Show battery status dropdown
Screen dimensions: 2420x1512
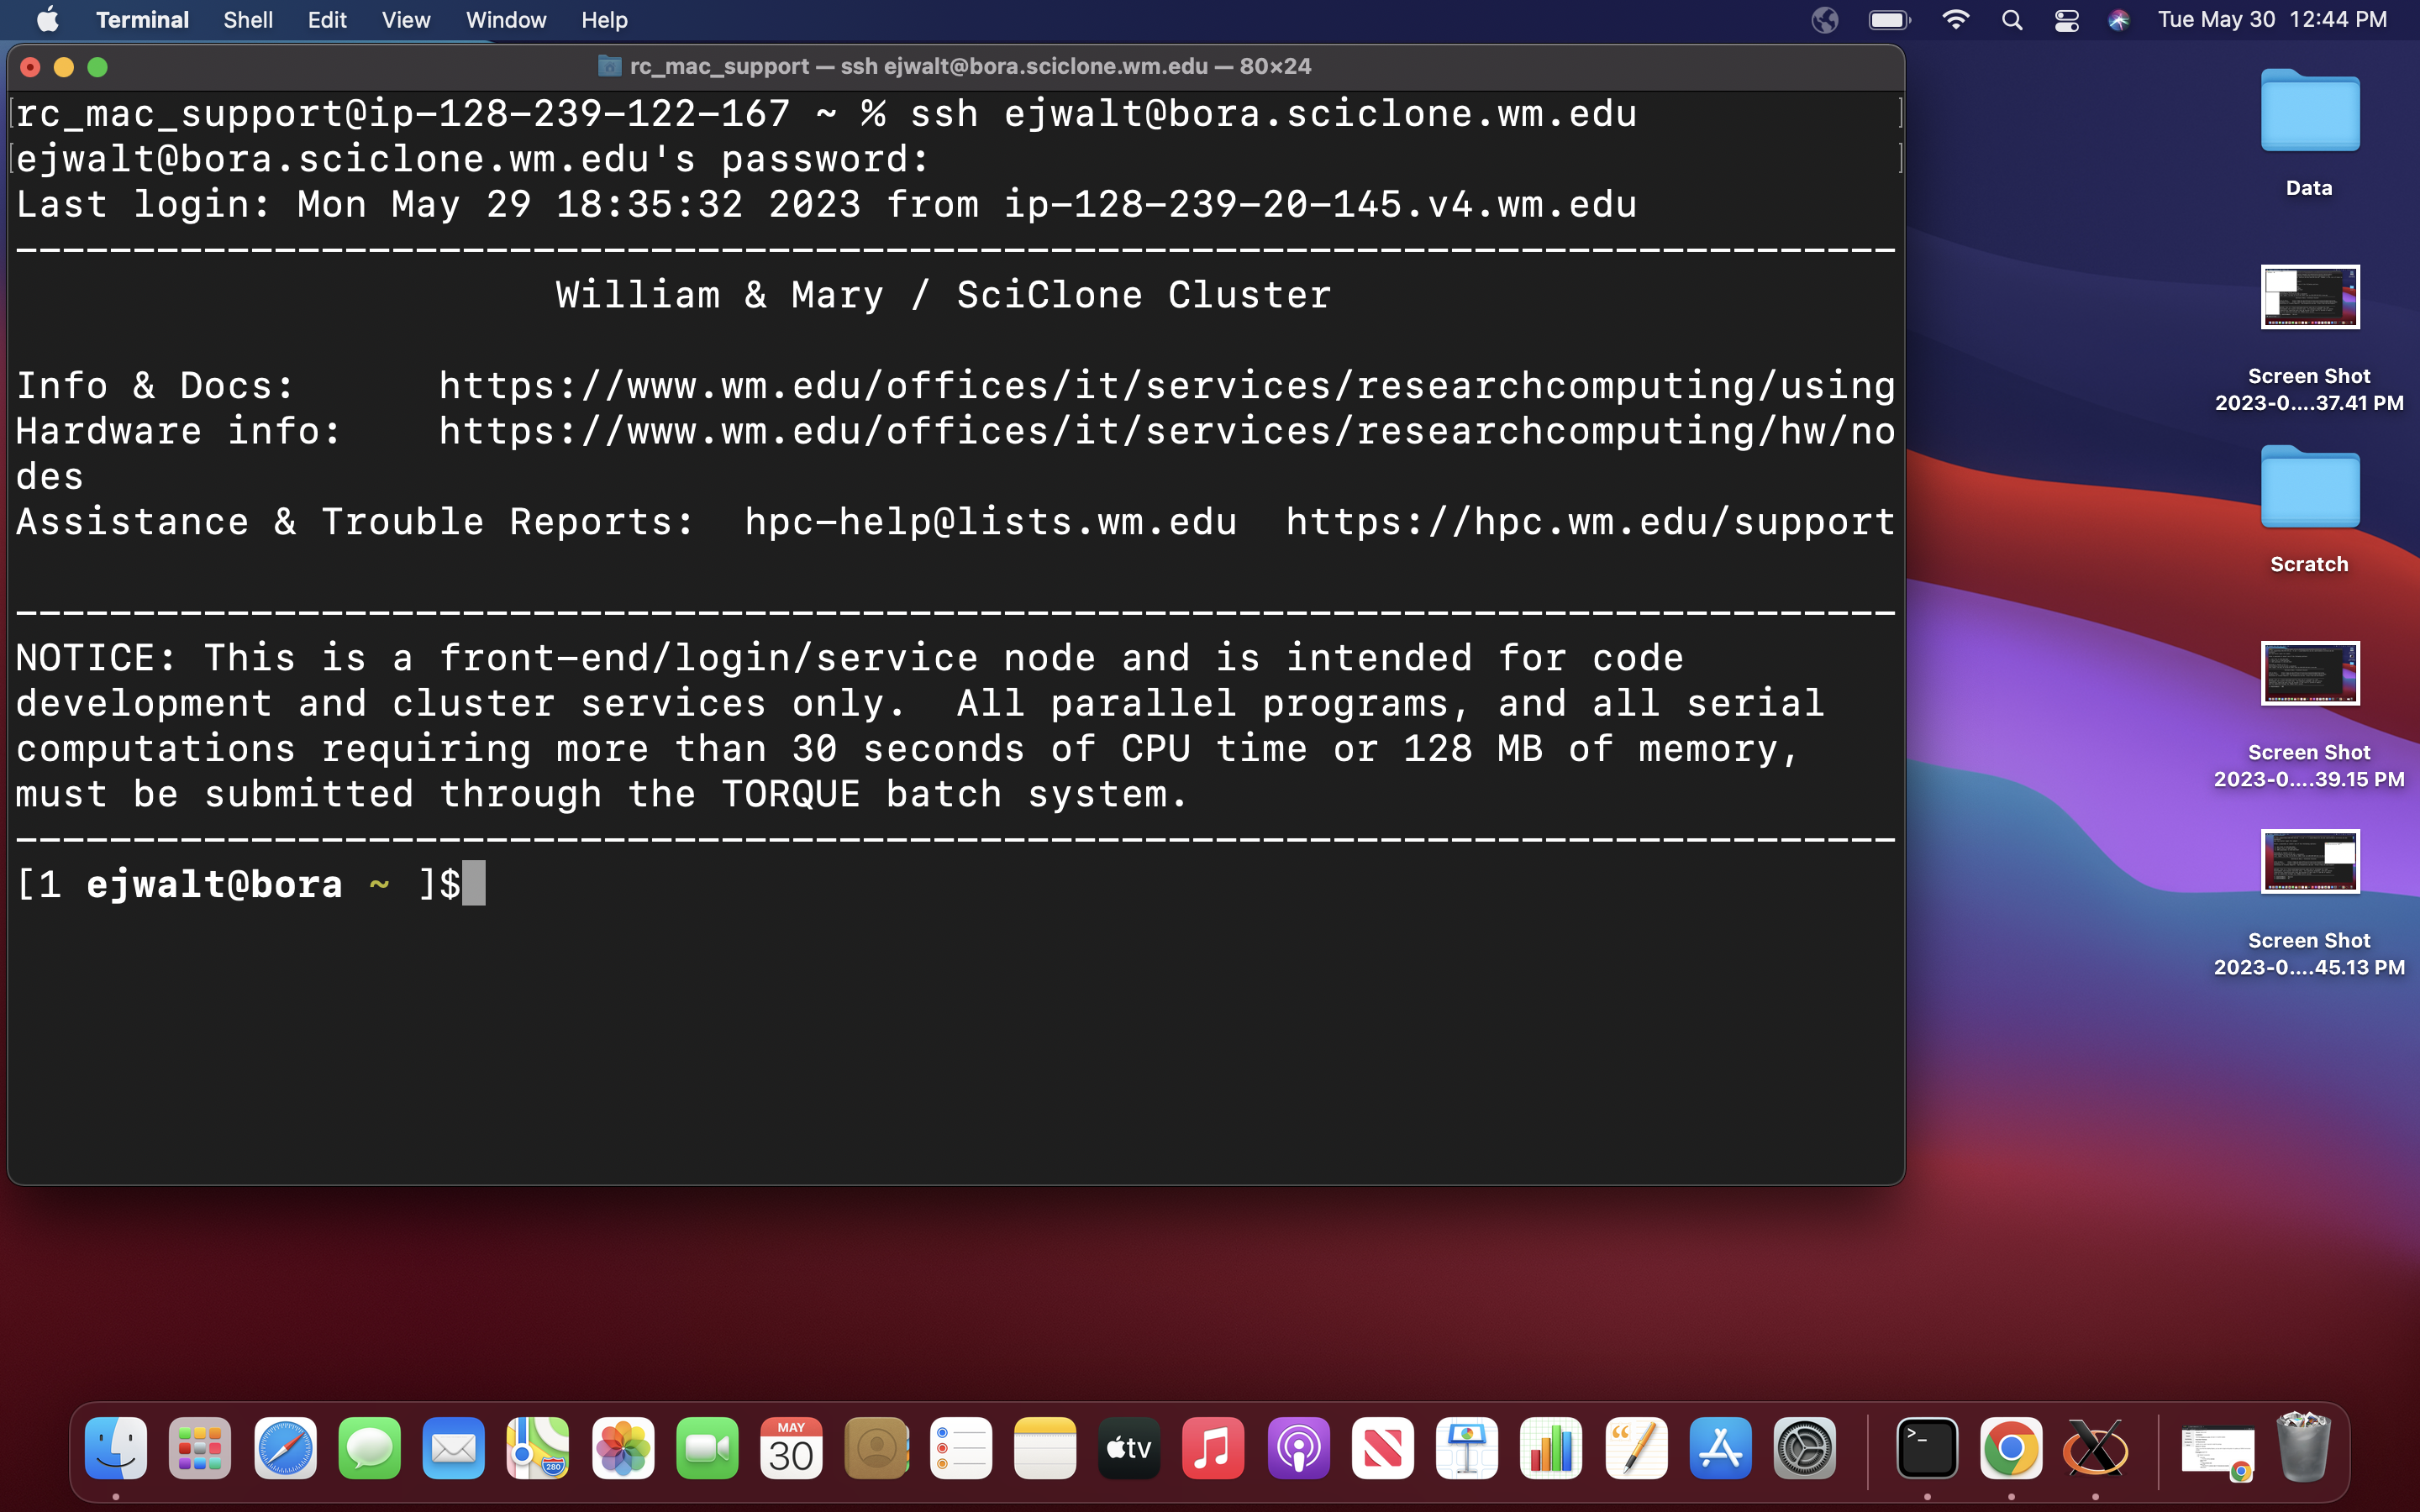1889,20
